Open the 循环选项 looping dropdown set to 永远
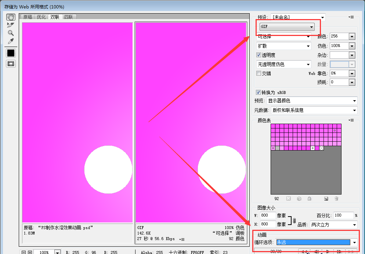365x254 pixels. point(317,243)
